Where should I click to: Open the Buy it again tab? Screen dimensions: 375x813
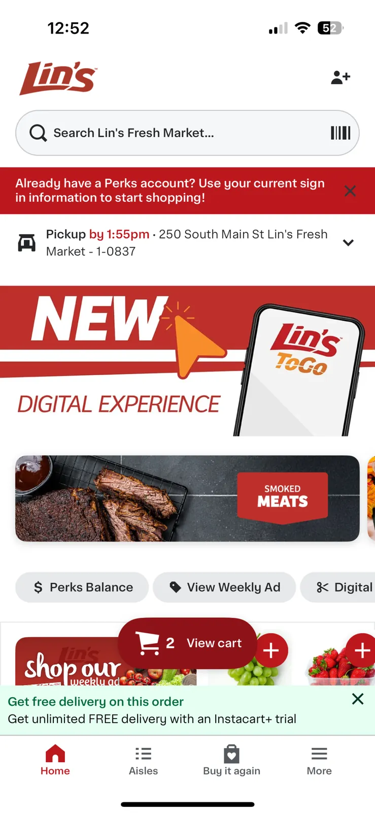pyautogui.click(x=231, y=760)
